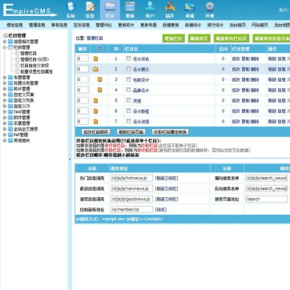Viewport: 290px width, 290px height.
Task: Click the page icon in ID 6 row
Action: pos(95,111)
